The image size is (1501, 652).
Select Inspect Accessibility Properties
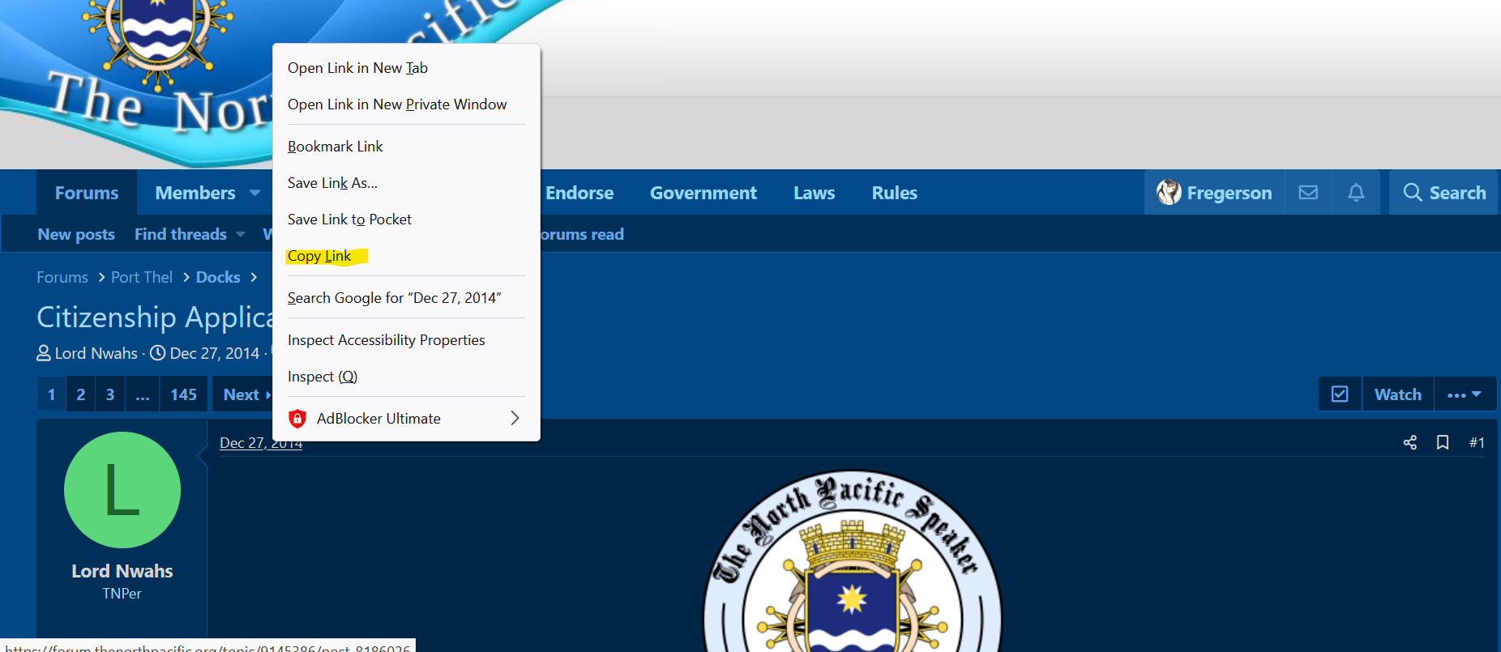pyautogui.click(x=406, y=340)
